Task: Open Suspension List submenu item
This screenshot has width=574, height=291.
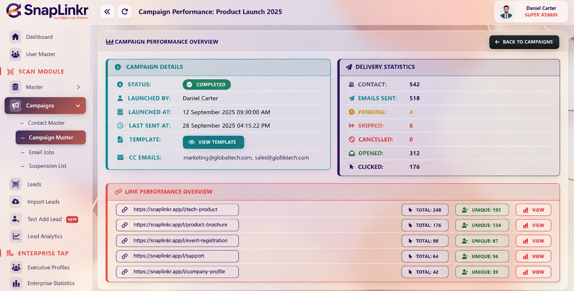Action: point(48,166)
